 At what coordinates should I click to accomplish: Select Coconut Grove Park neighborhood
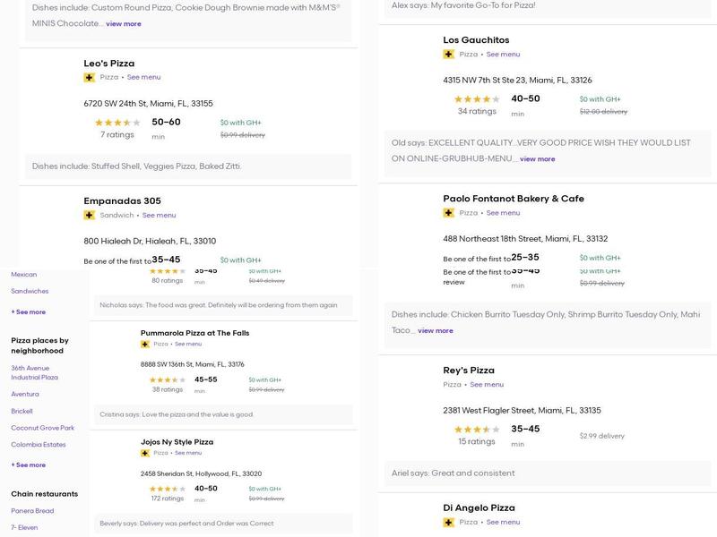point(42,428)
